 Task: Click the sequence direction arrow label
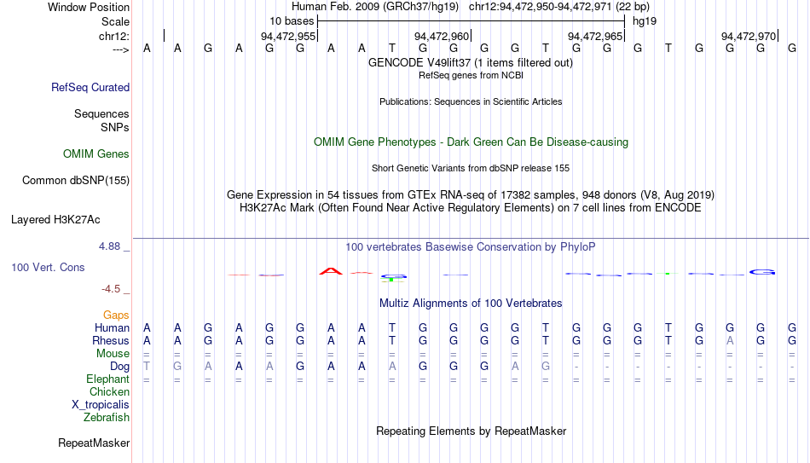tap(121, 49)
